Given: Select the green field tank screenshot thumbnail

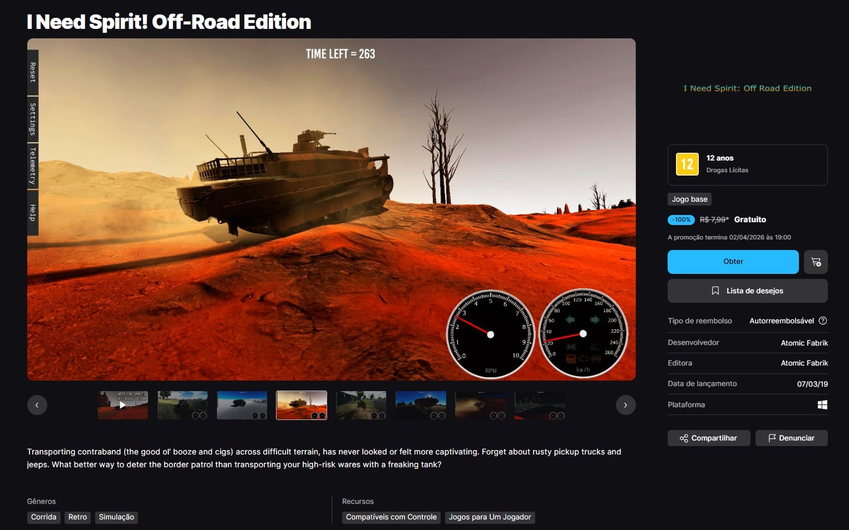Looking at the screenshot, I should tap(182, 405).
